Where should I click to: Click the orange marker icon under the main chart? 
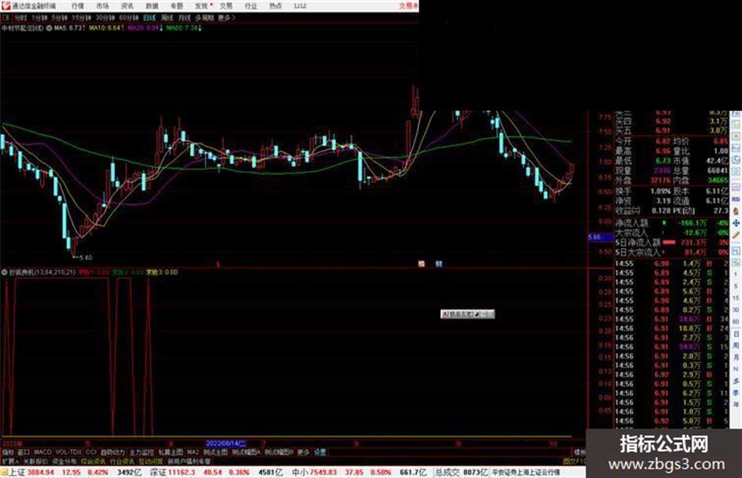pos(421,264)
